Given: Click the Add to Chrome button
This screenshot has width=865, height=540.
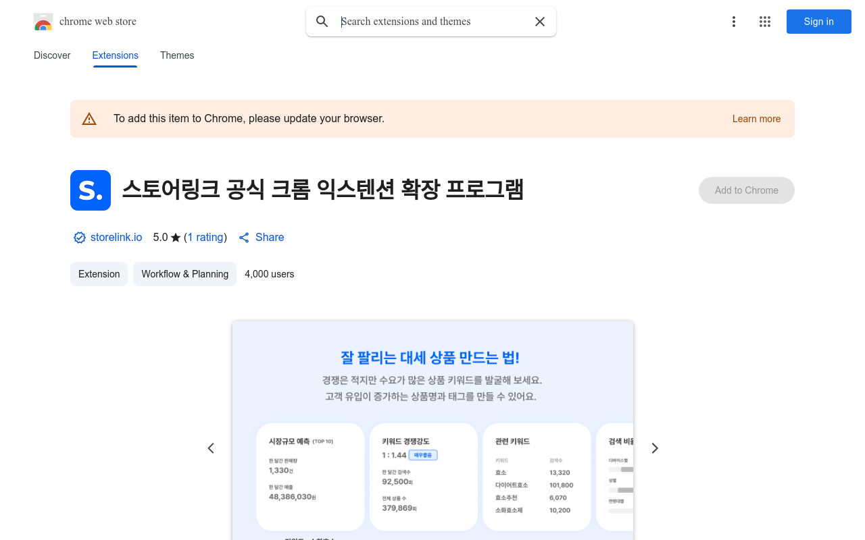Looking at the screenshot, I should tap(747, 190).
